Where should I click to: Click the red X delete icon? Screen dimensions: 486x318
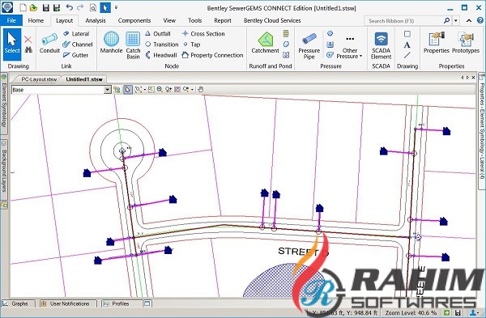tap(28, 40)
